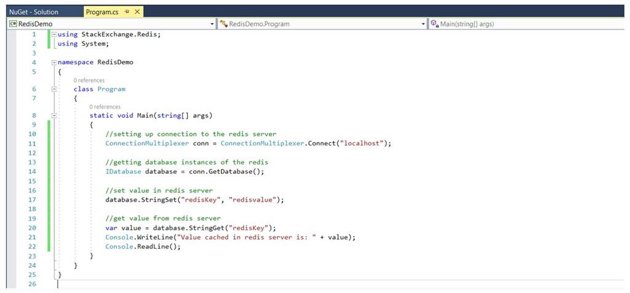Image resolution: width=630 pixels, height=293 pixels.
Task: Collapse the class Program block
Action: pyautogui.click(x=54, y=89)
